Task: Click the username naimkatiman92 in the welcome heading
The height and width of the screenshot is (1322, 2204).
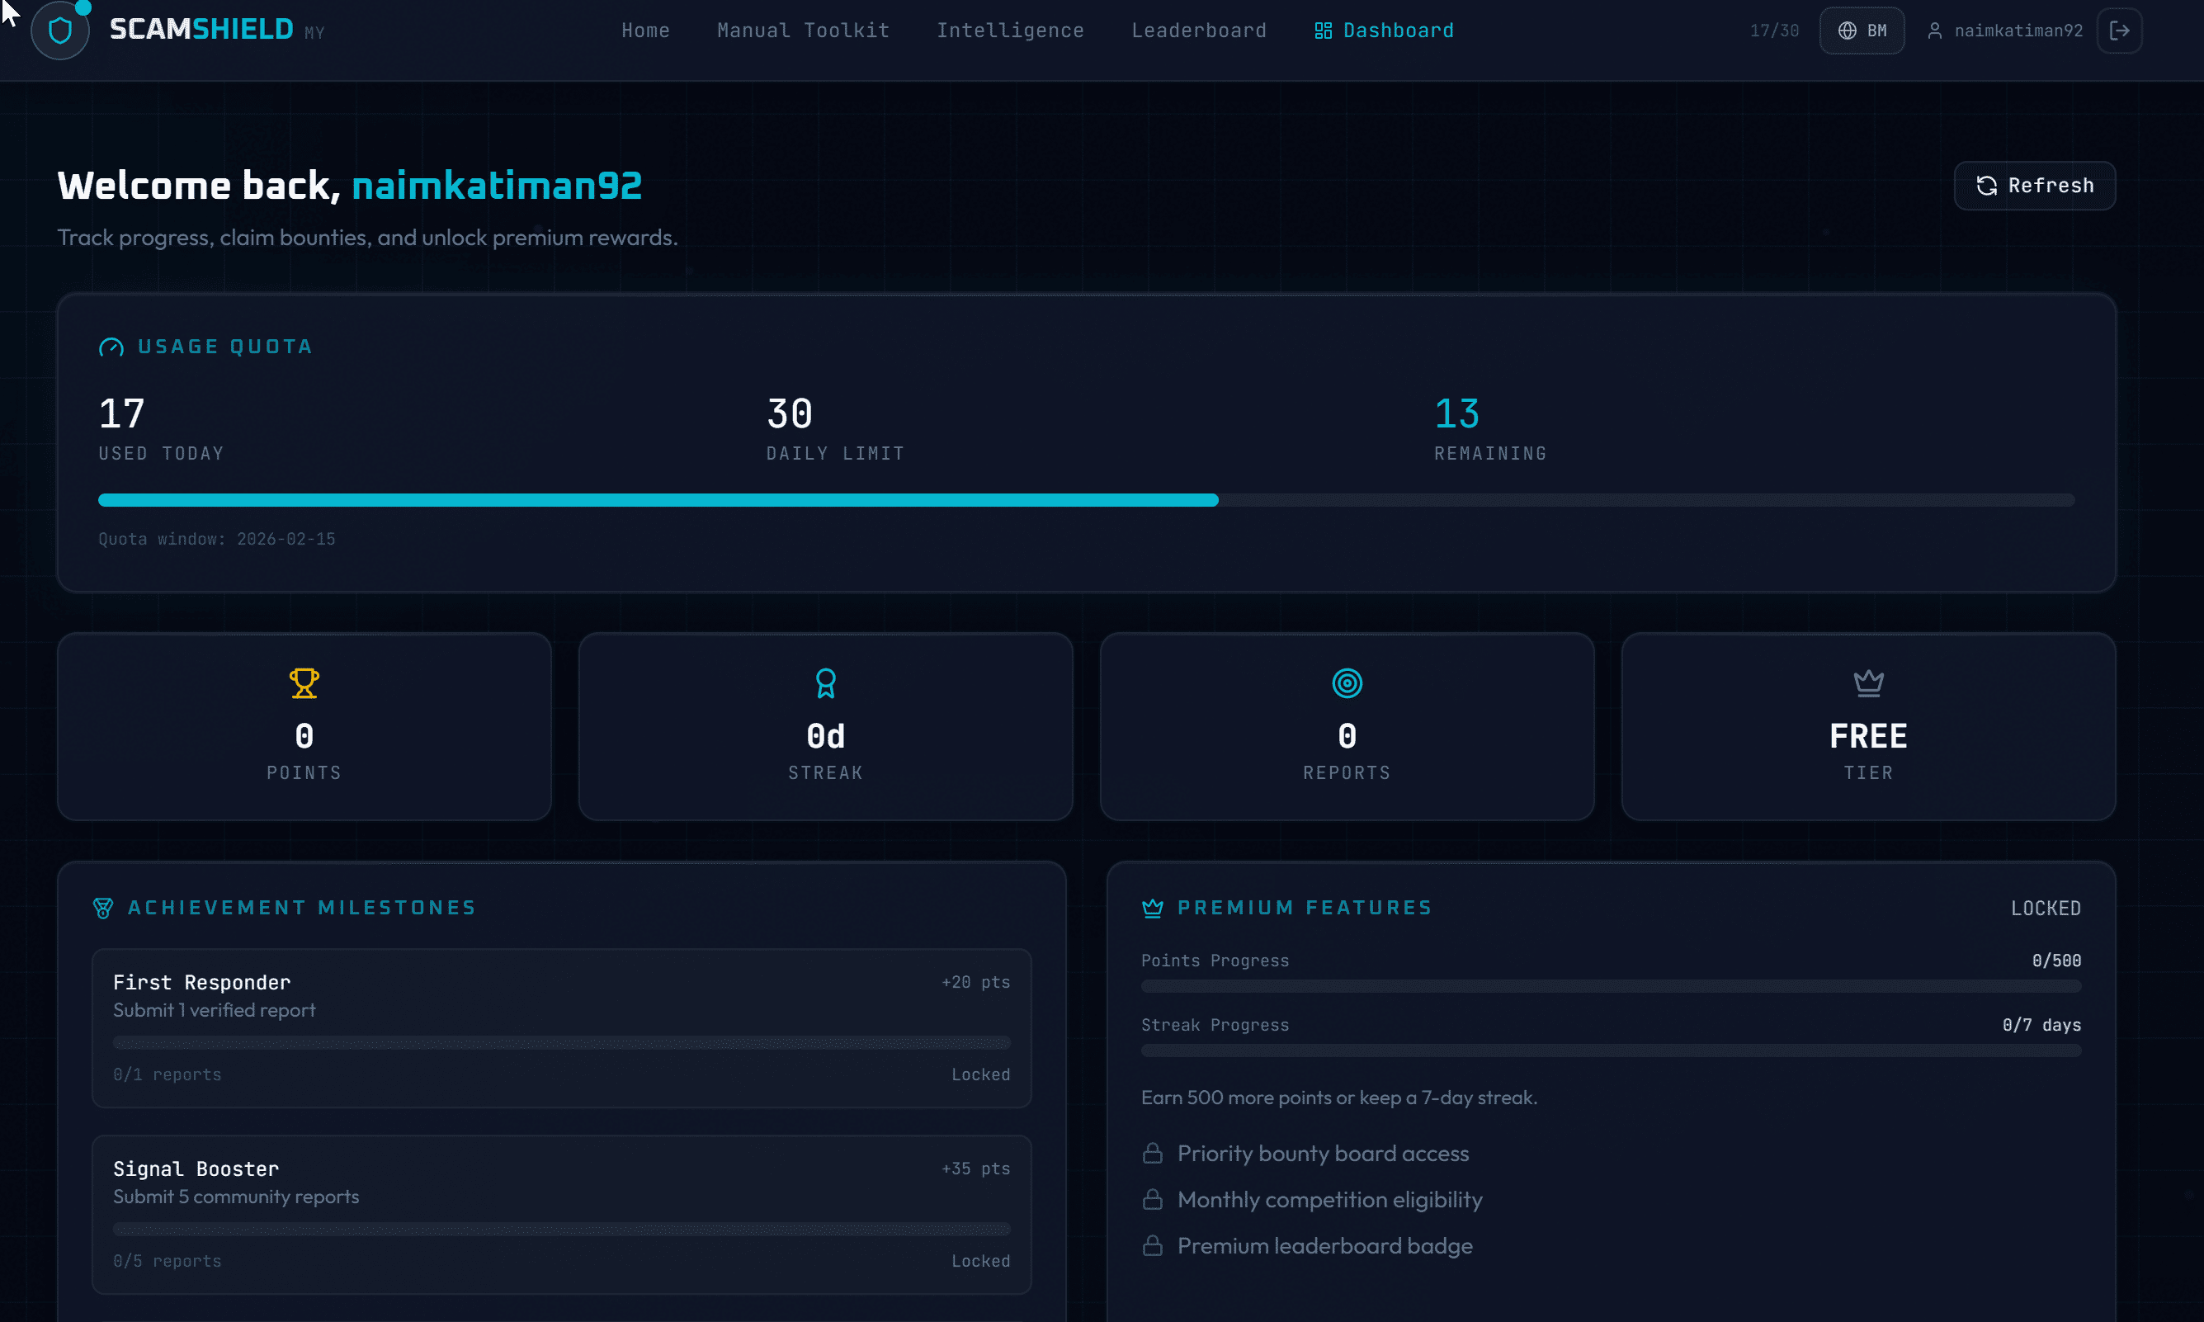Action: pos(496,186)
